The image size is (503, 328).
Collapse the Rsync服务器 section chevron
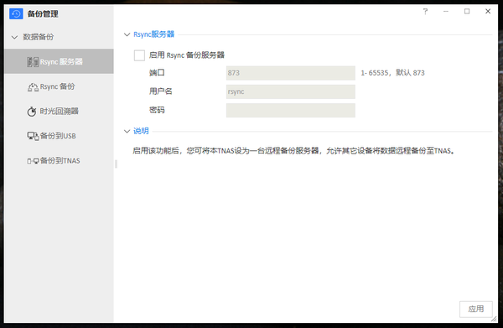tap(127, 34)
